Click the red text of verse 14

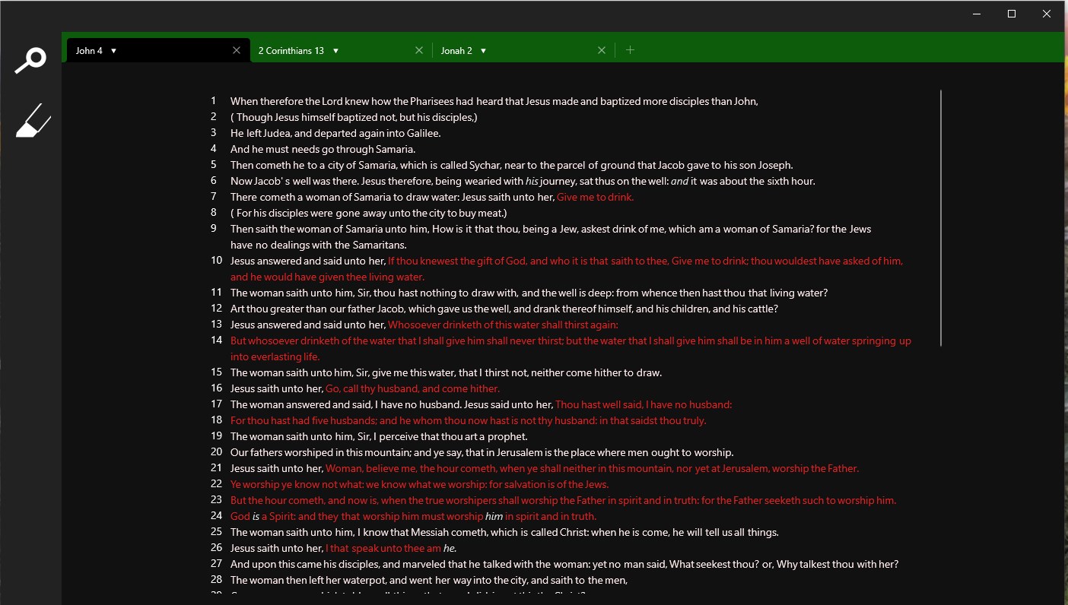532,341
